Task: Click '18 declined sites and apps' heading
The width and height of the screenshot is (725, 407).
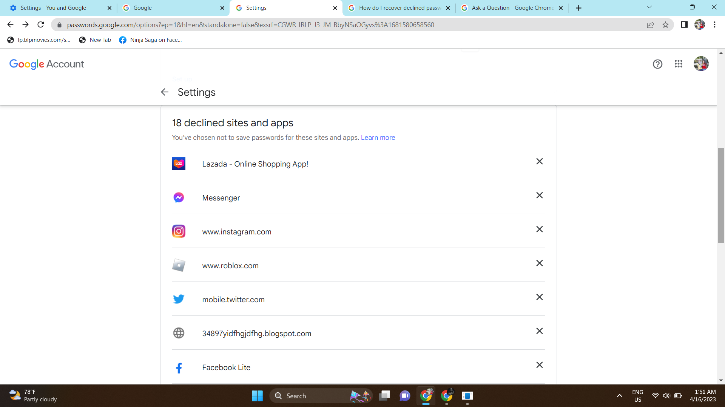Action: point(233,123)
